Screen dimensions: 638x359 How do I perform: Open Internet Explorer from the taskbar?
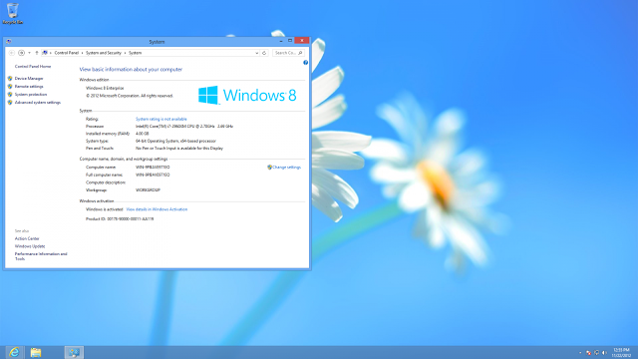coord(14,352)
